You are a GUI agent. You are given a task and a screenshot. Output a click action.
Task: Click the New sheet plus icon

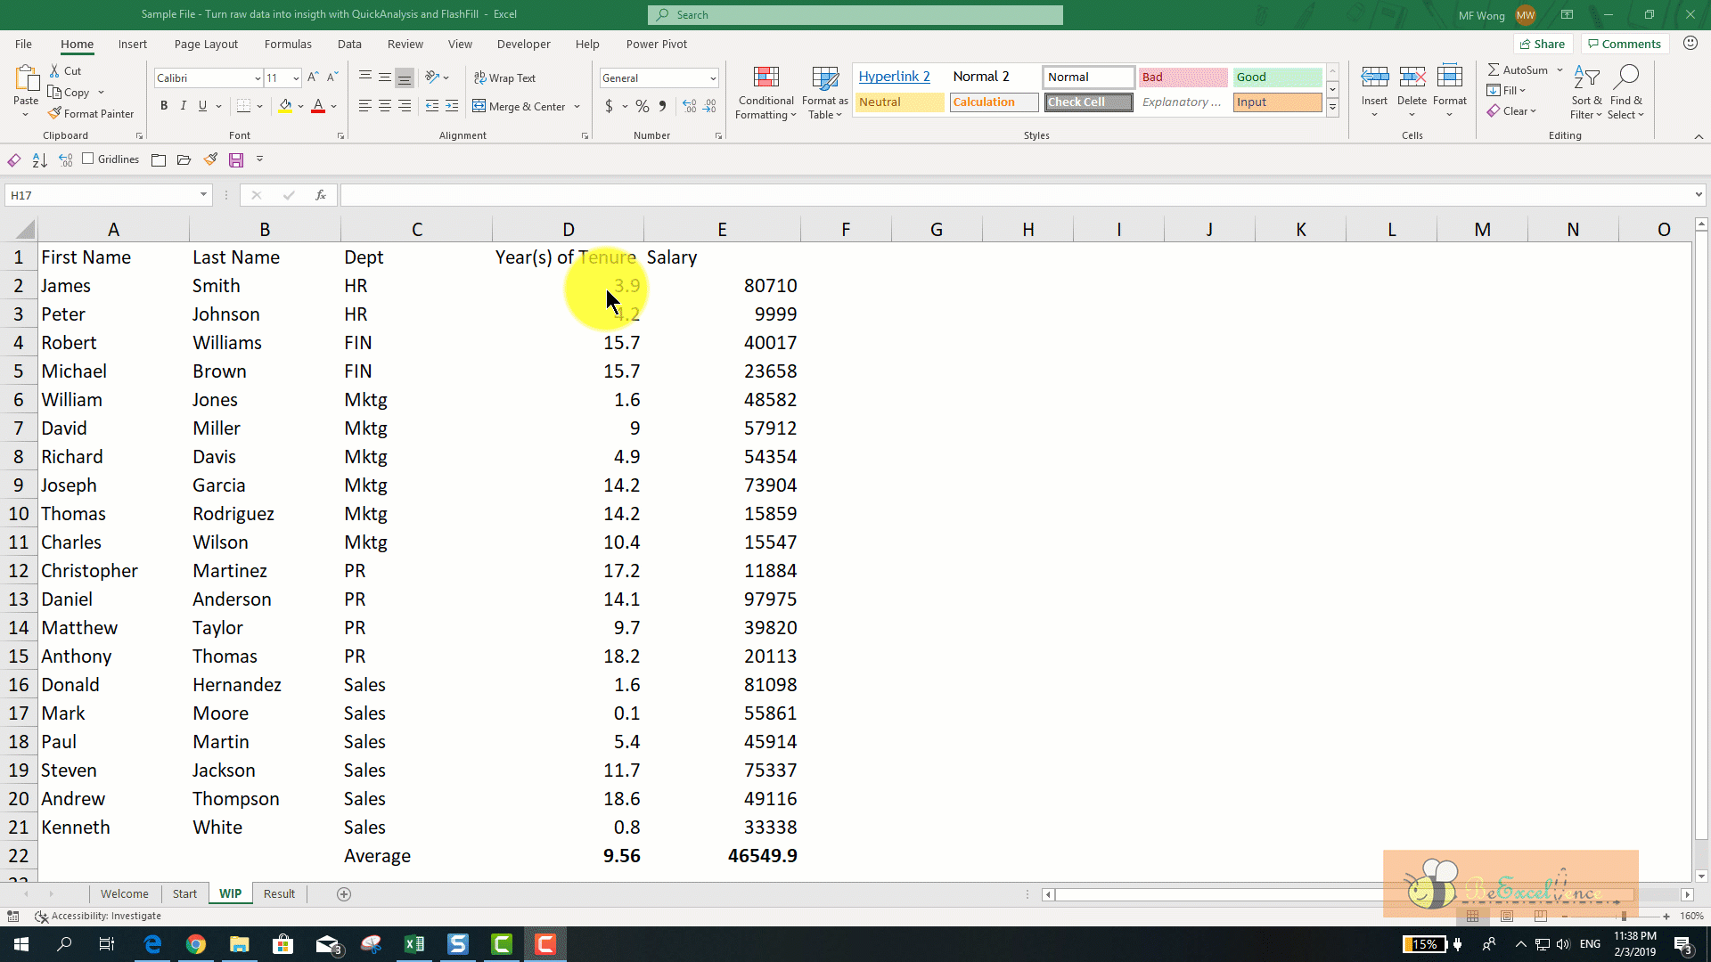344,893
